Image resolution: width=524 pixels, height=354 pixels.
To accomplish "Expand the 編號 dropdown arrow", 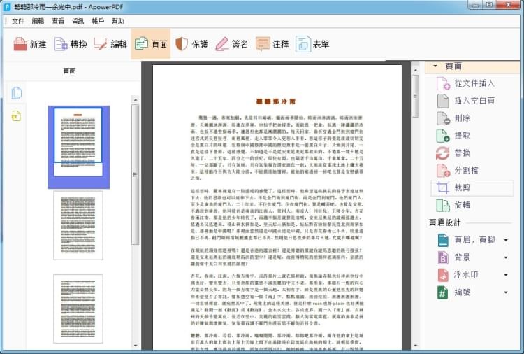I will (x=506, y=292).
